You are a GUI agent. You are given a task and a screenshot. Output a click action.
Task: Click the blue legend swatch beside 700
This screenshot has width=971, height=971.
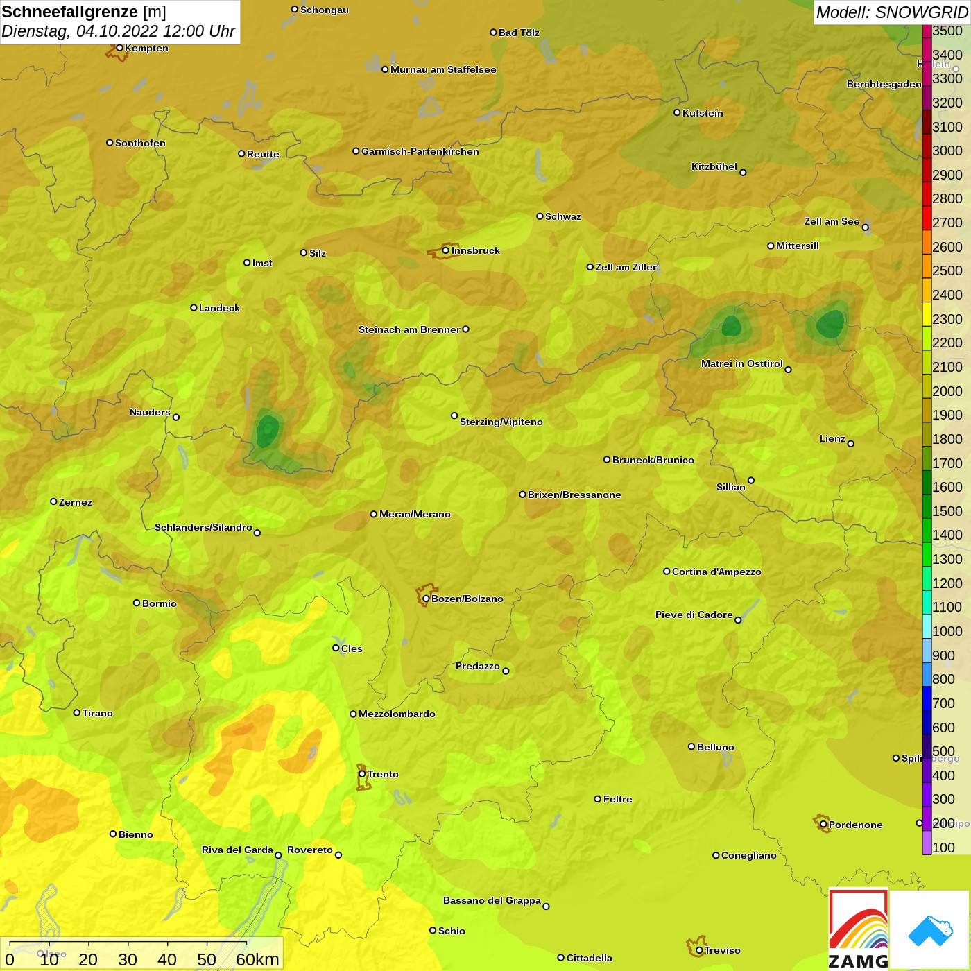click(927, 698)
